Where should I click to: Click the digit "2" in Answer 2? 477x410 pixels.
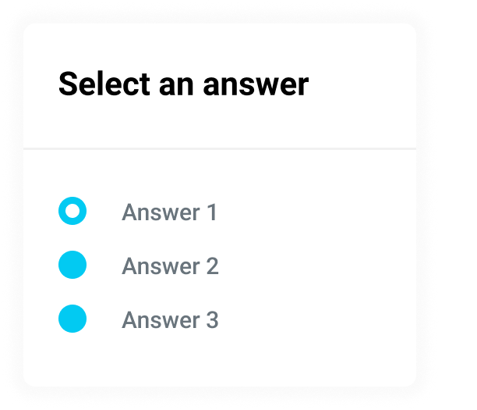211,266
